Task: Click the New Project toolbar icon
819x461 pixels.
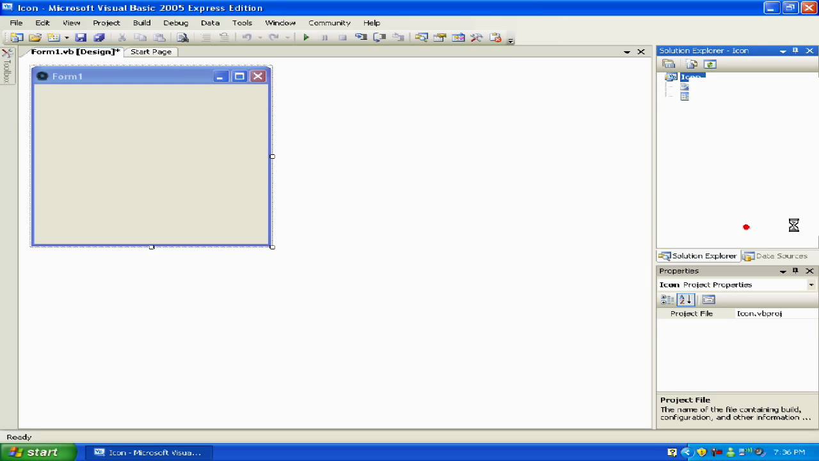Action: point(17,38)
